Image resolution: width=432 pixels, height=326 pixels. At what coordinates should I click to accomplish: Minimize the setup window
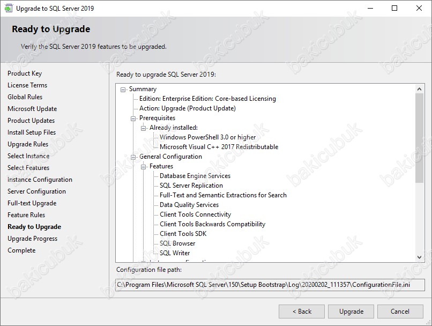(x=370, y=8)
